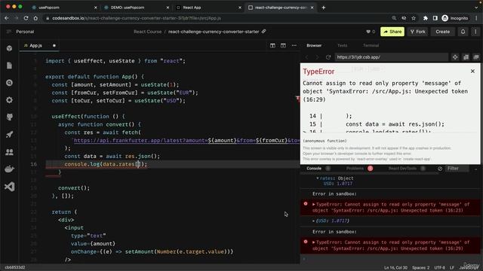Open the GitHub sidebar icon
This screenshot has width=483, height=271.
[x=10, y=117]
